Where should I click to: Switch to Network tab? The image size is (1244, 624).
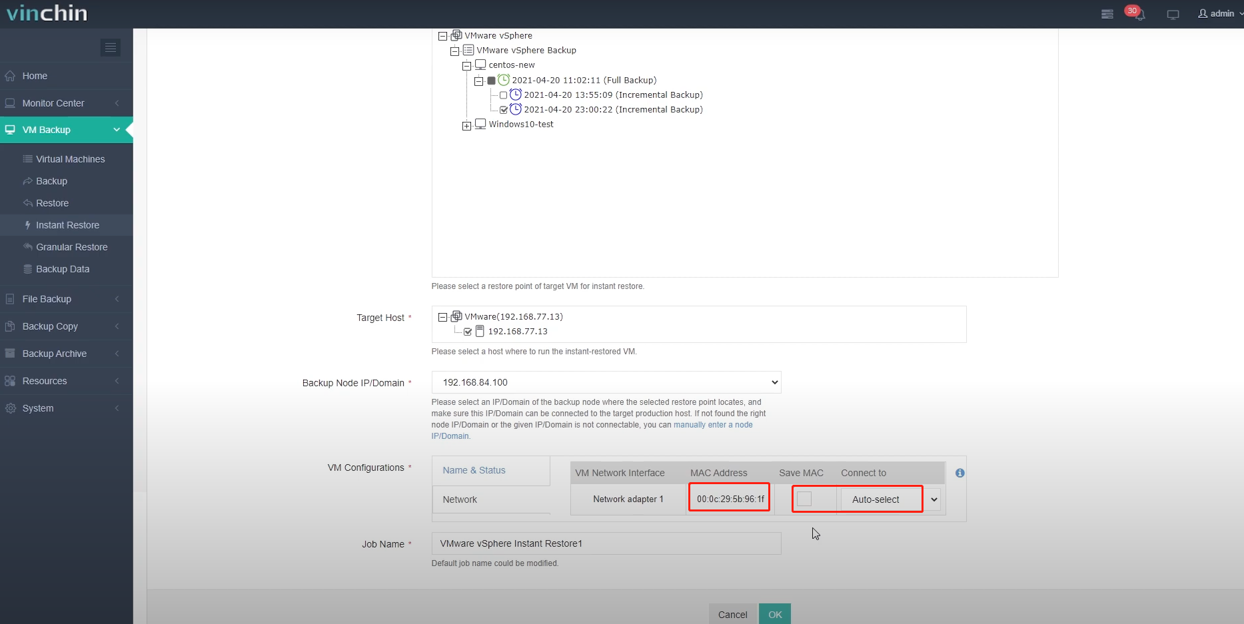tap(491, 499)
